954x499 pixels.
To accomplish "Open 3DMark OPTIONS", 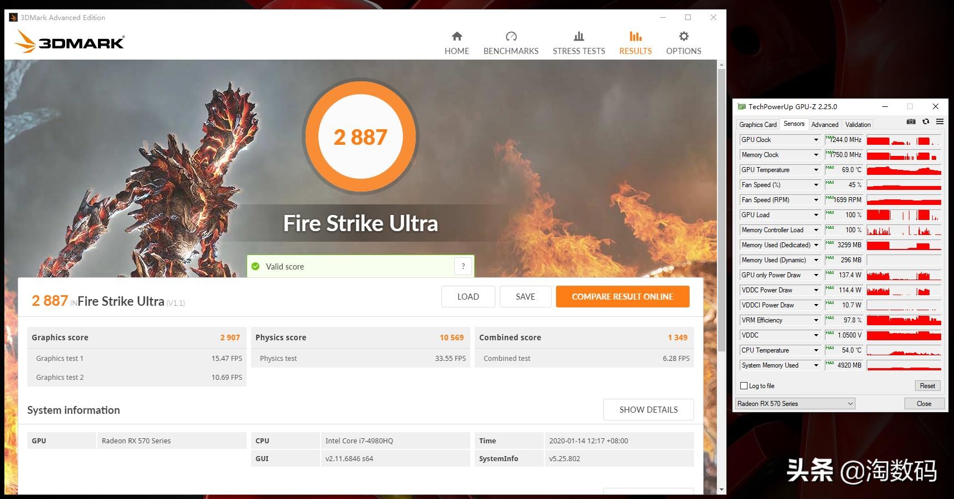I will 683,43.
